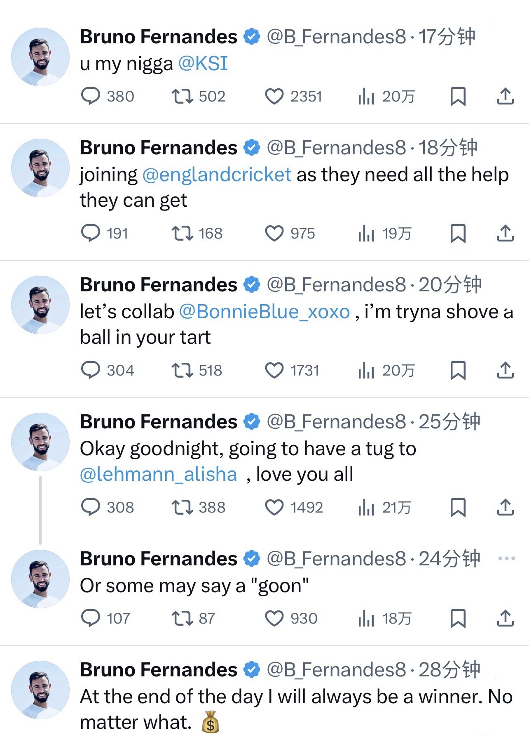
Task: Open the reply icon showing 191 comments
Action: point(91,234)
